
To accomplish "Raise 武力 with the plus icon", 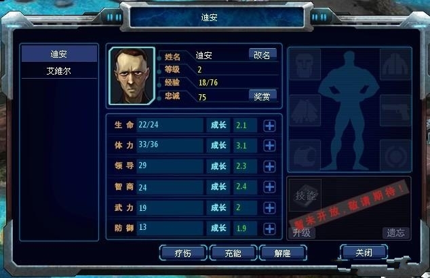I will pyautogui.click(x=269, y=207).
